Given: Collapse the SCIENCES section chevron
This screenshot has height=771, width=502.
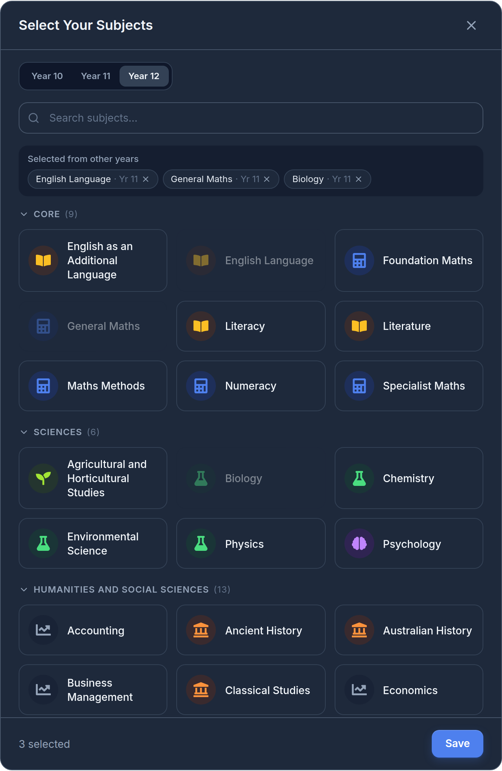Looking at the screenshot, I should click(x=24, y=432).
